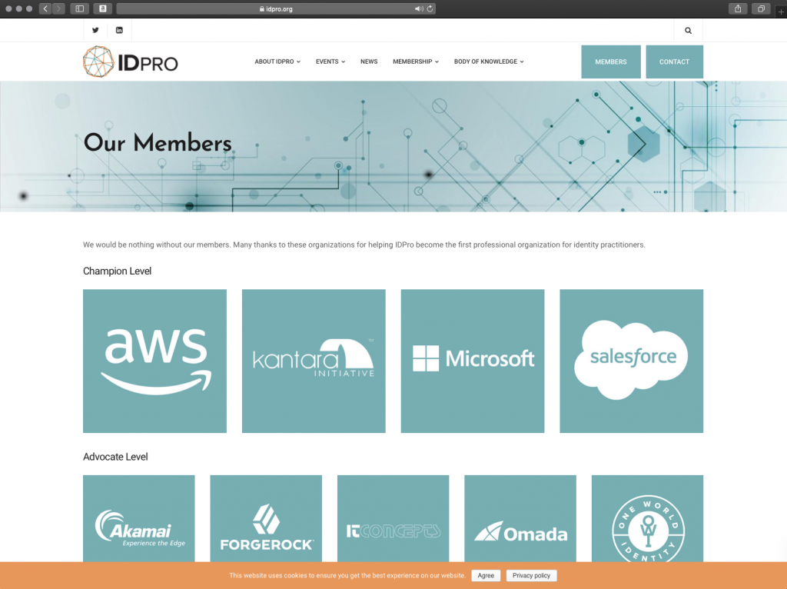Screen dimensions: 787x589
Task: Select the ITConcepts member tile
Action: pyautogui.click(x=393, y=518)
